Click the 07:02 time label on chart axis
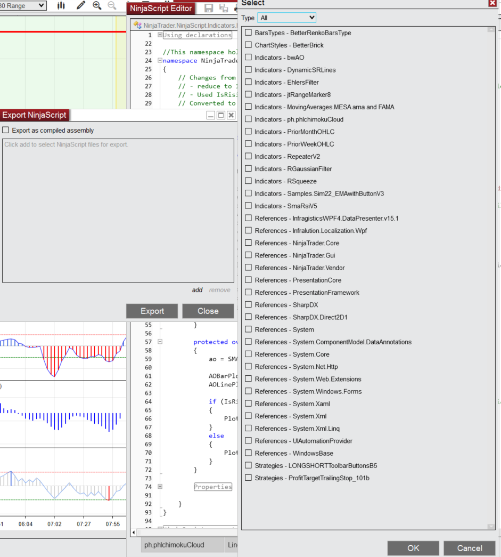 54,524
